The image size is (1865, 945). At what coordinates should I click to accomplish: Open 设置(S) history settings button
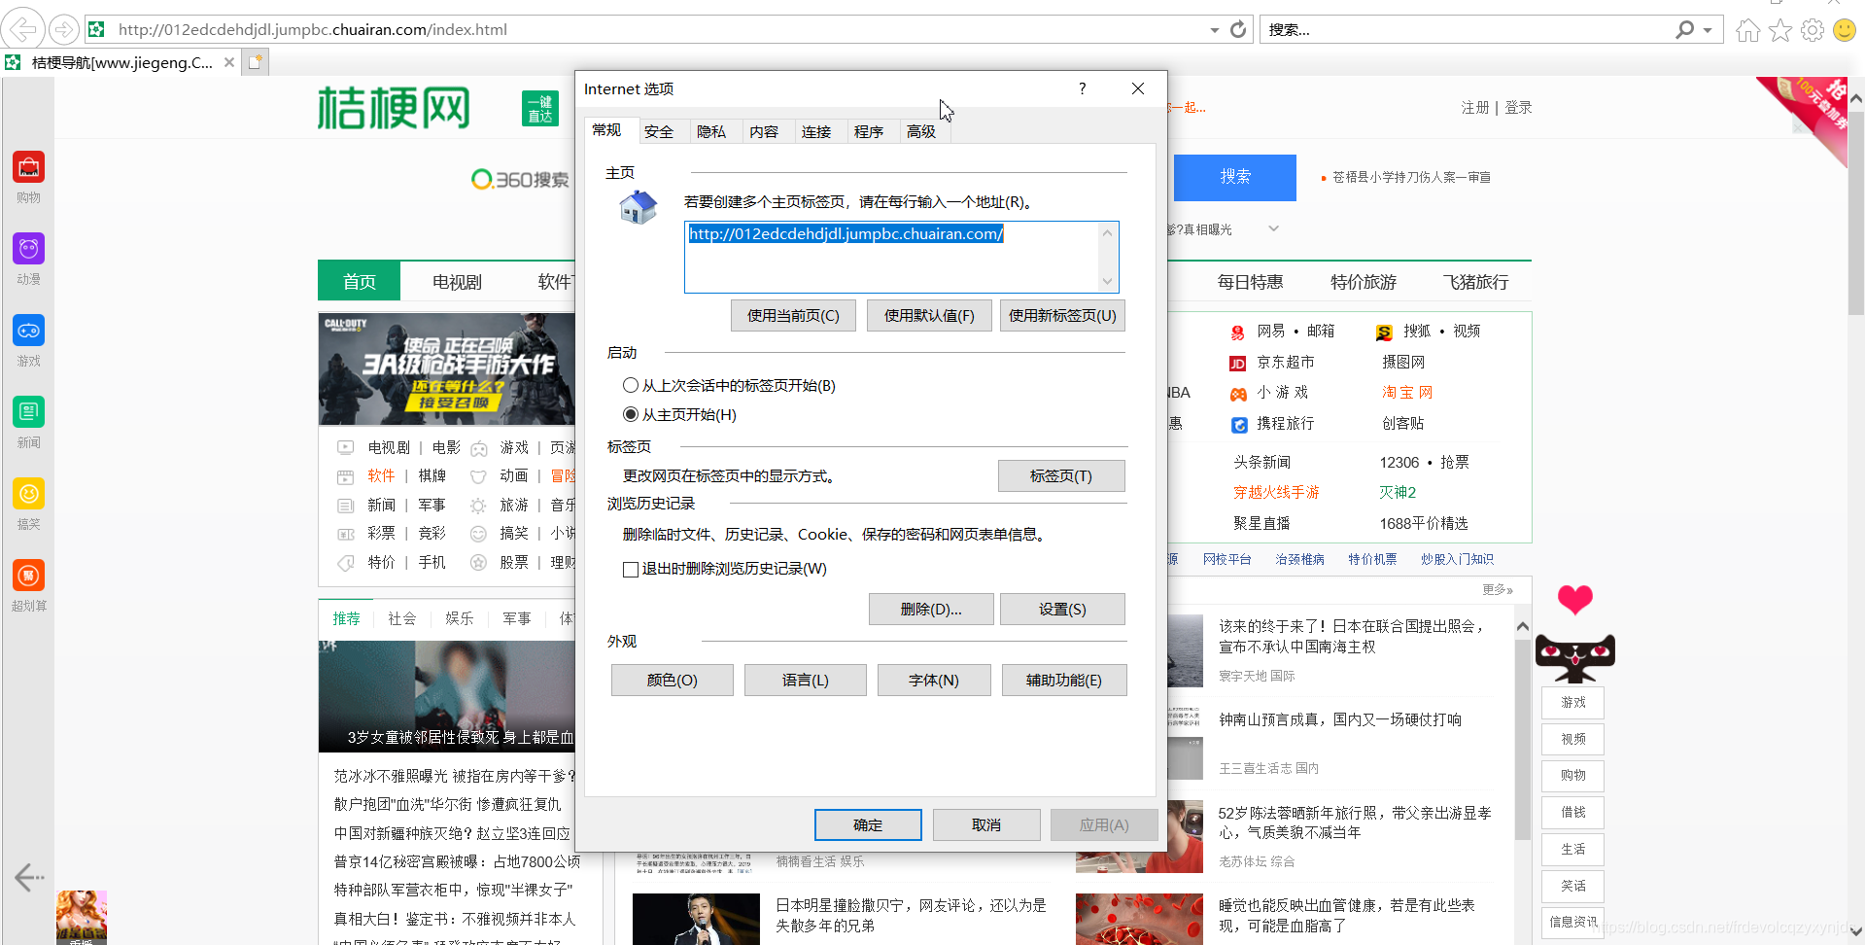tap(1062, 610)
